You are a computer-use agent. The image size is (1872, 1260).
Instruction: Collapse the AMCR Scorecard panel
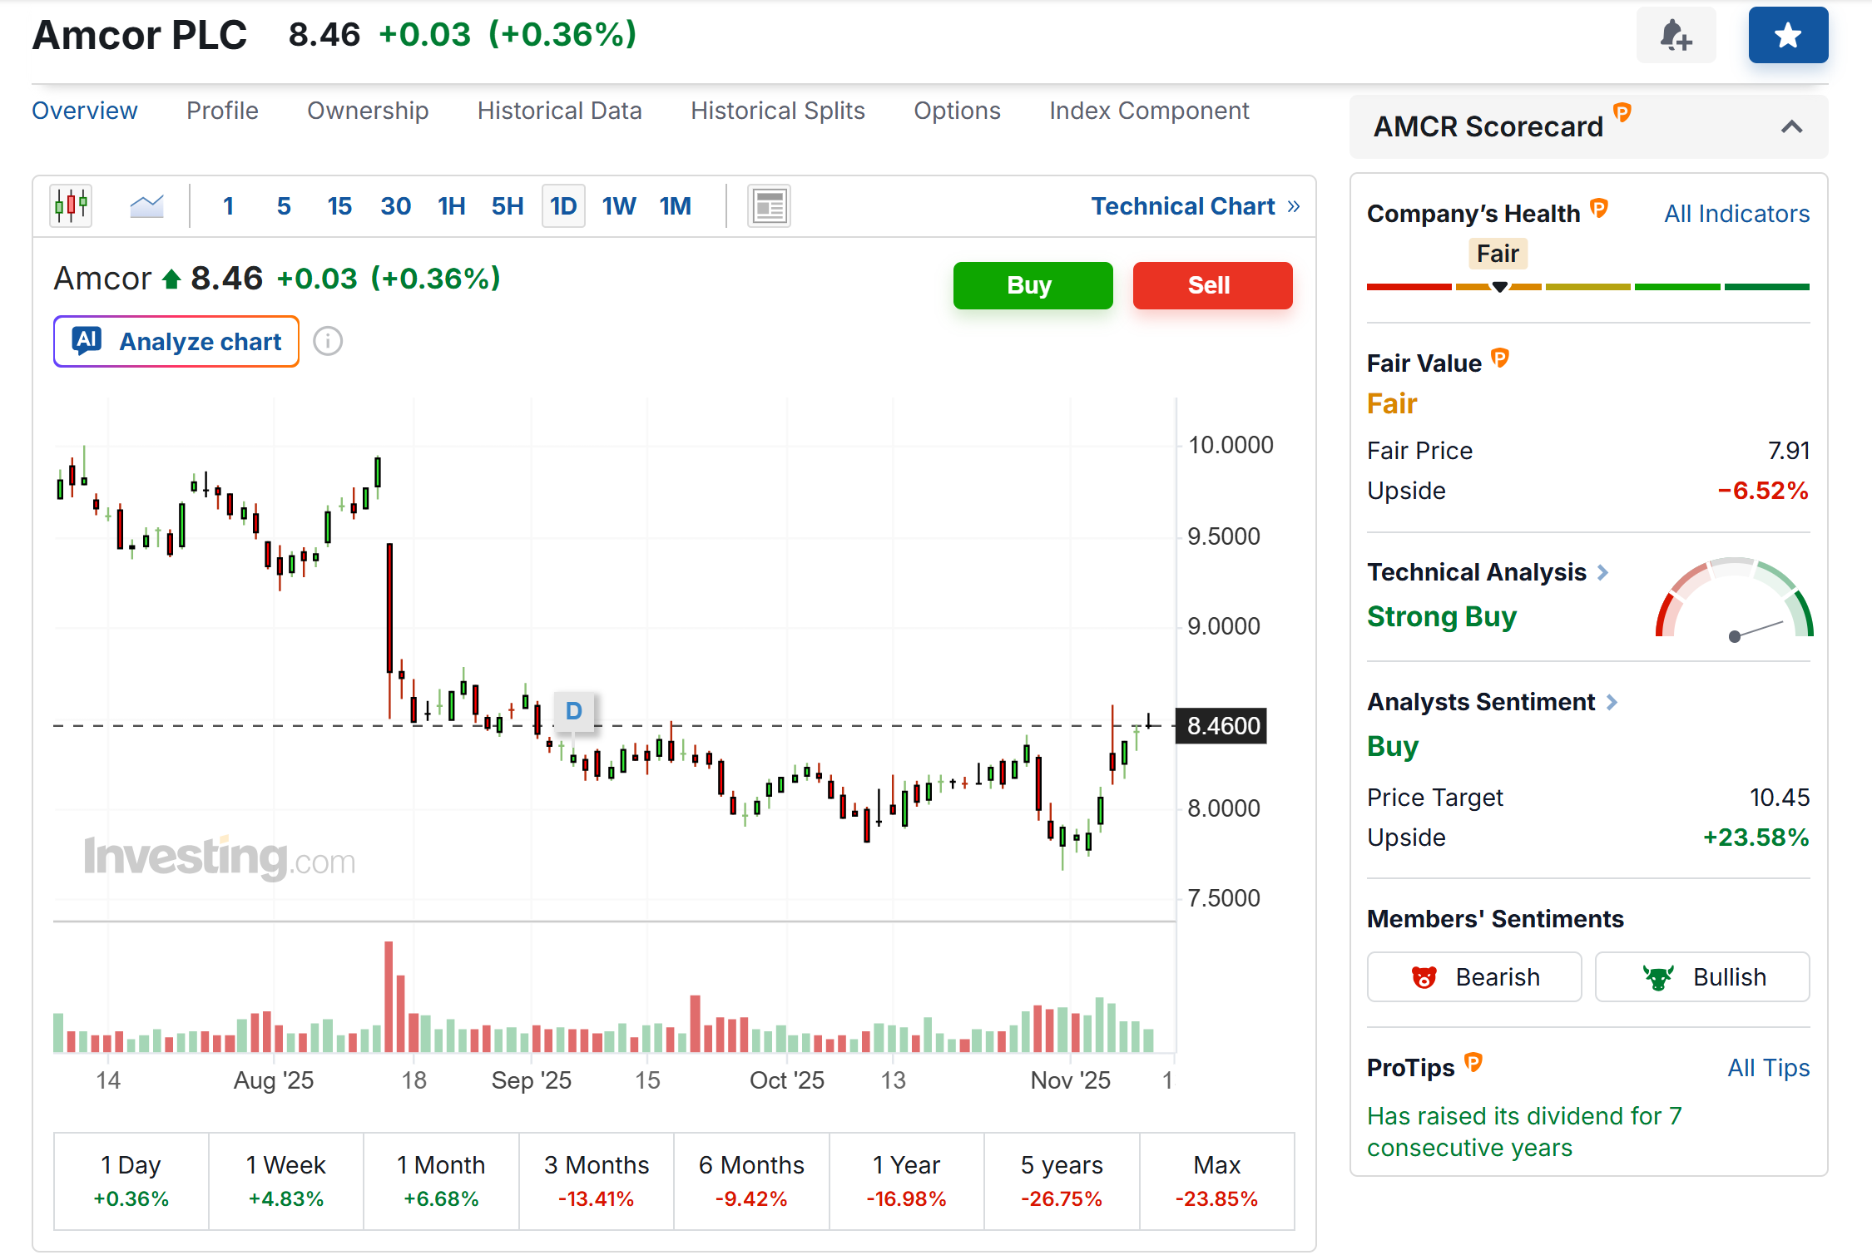[1793, 126]
